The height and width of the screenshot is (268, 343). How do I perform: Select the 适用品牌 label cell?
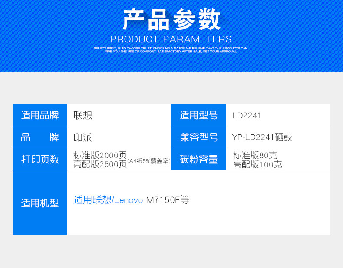40,115
